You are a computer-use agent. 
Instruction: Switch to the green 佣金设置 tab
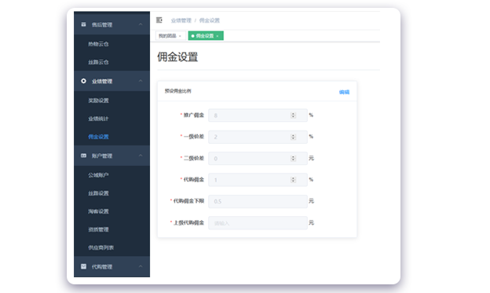click(206, 35)
